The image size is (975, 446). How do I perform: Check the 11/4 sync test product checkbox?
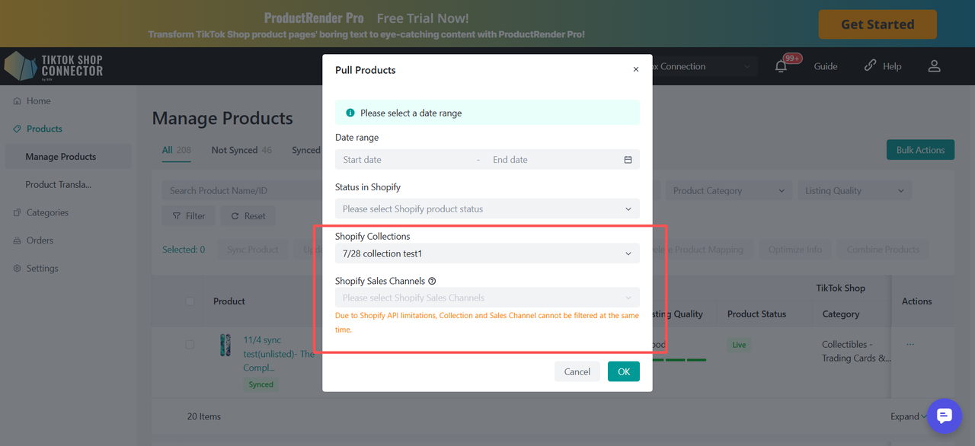[190, 345]
